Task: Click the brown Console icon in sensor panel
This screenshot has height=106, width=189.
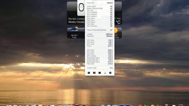Action: click(94, 73)
